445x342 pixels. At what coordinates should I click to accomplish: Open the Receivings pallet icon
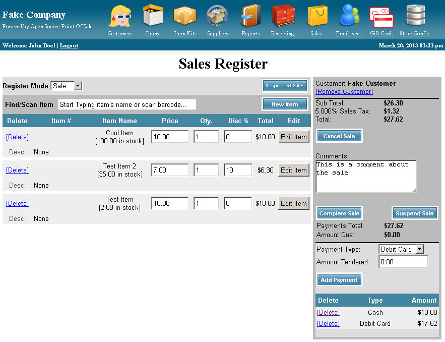click(283, 16)
